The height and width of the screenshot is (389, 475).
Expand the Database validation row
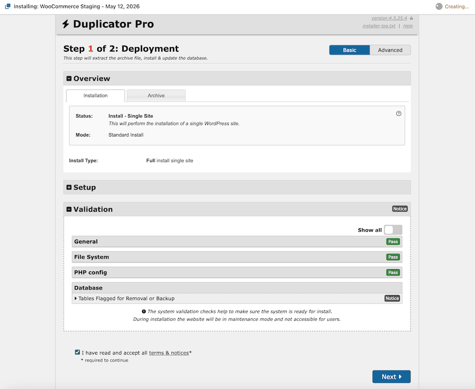pyautogui.click(x=237, y=288)
